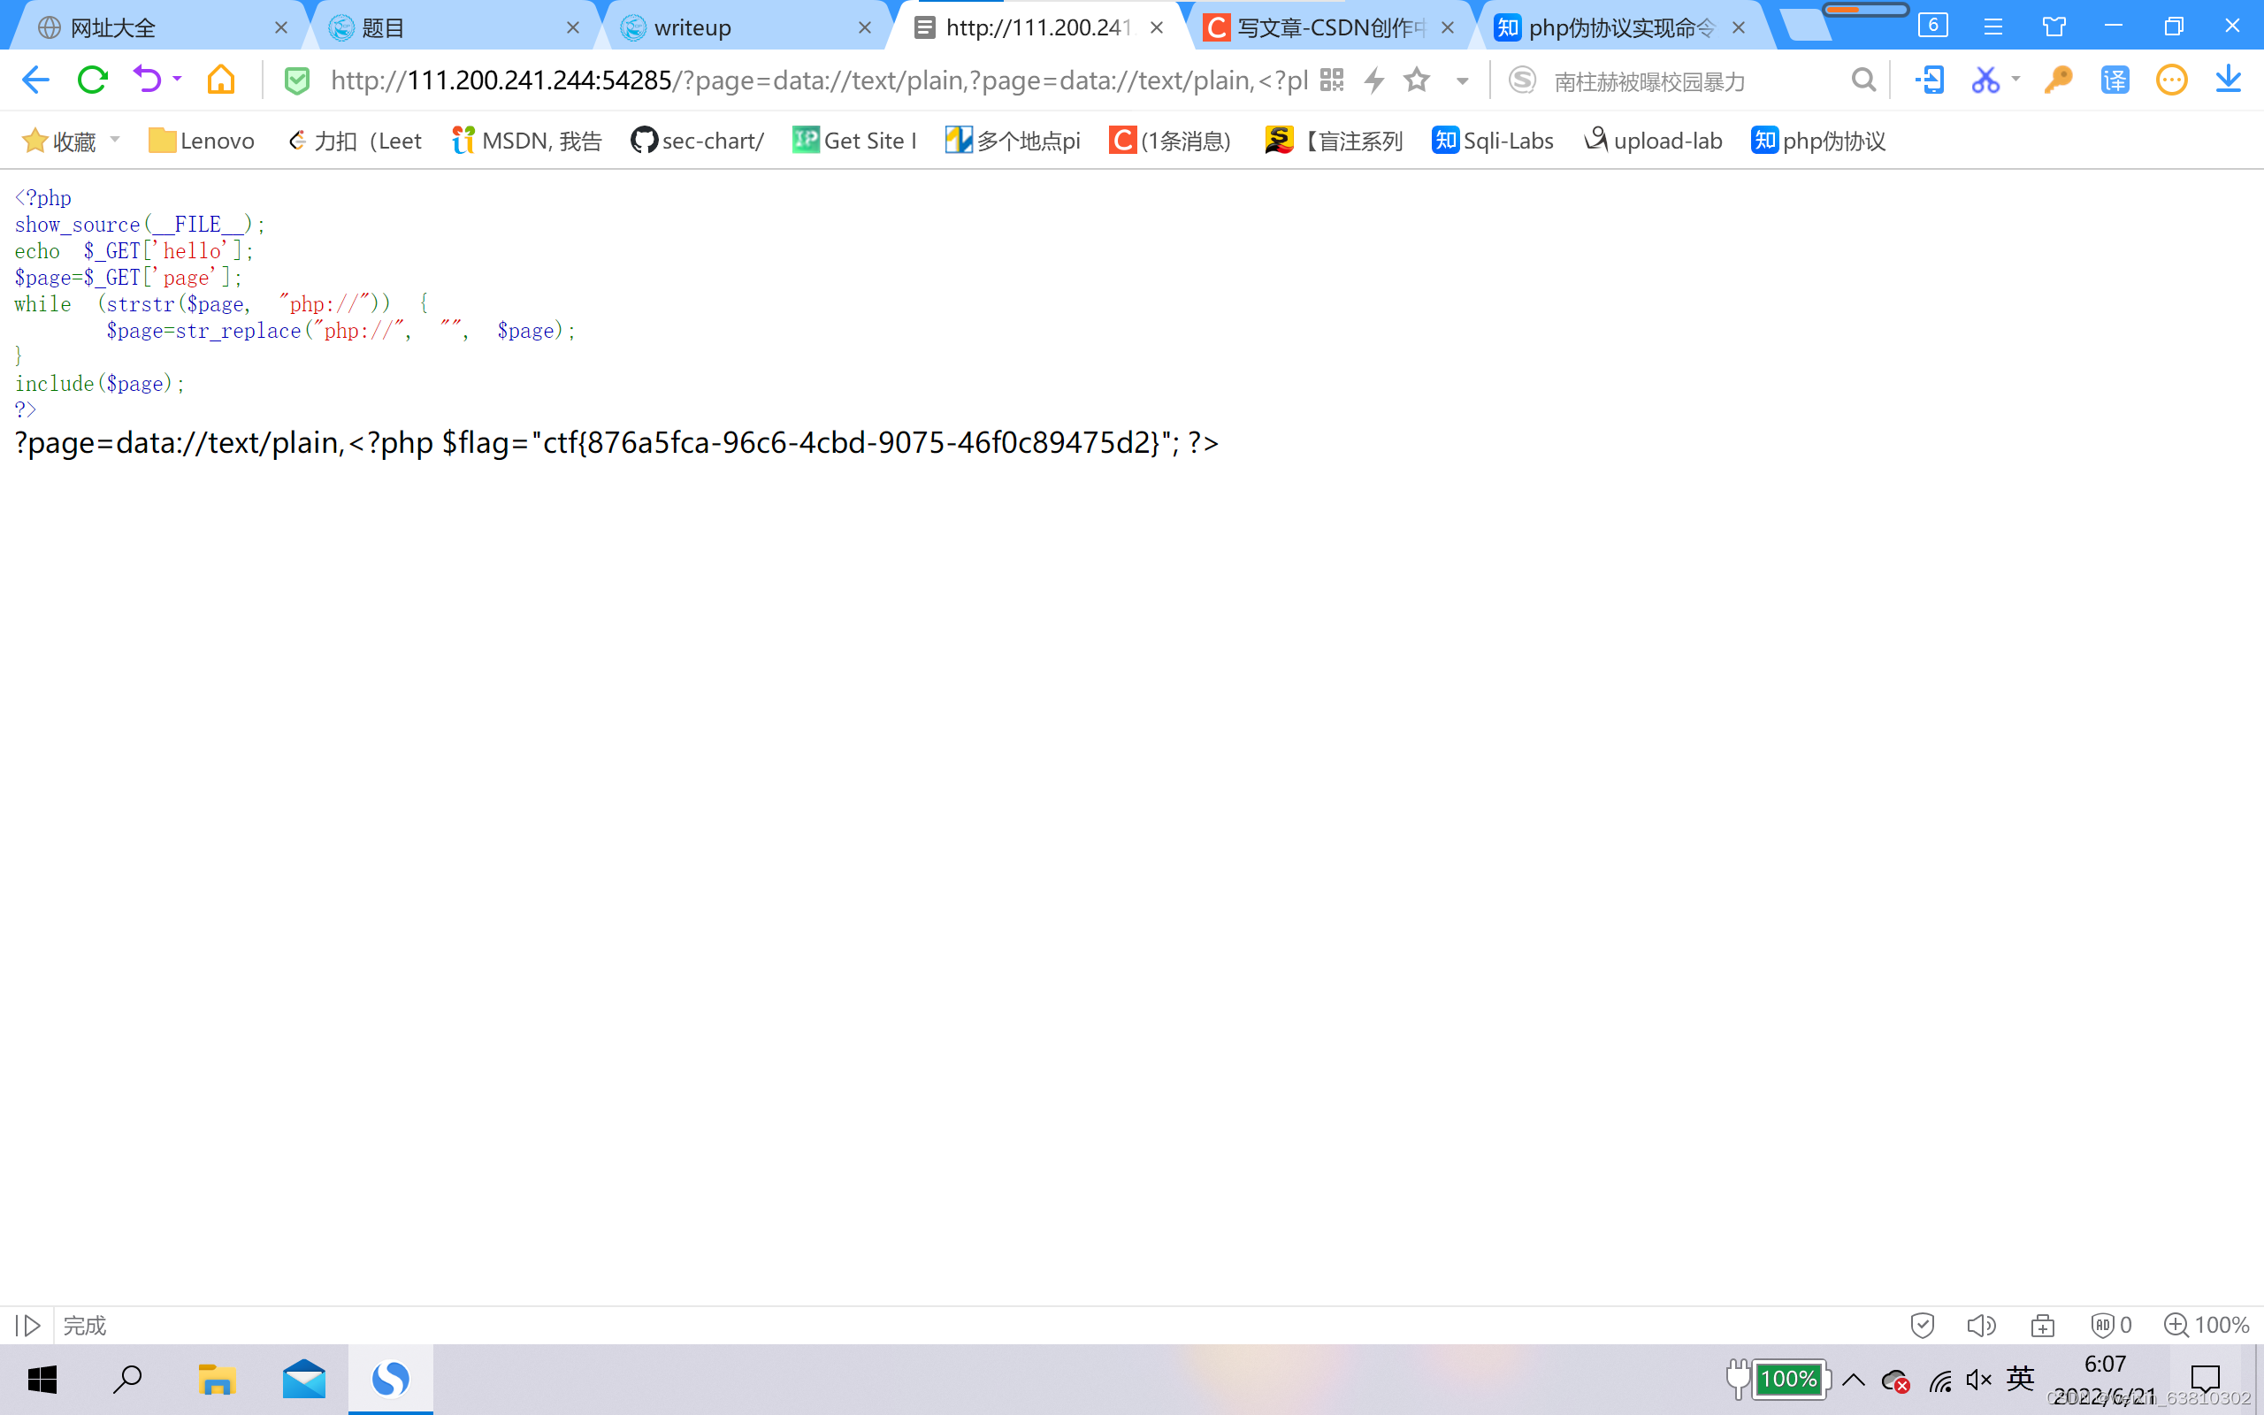
Task: Expand the undo history dropdown arrow
Action: point(177,80)
